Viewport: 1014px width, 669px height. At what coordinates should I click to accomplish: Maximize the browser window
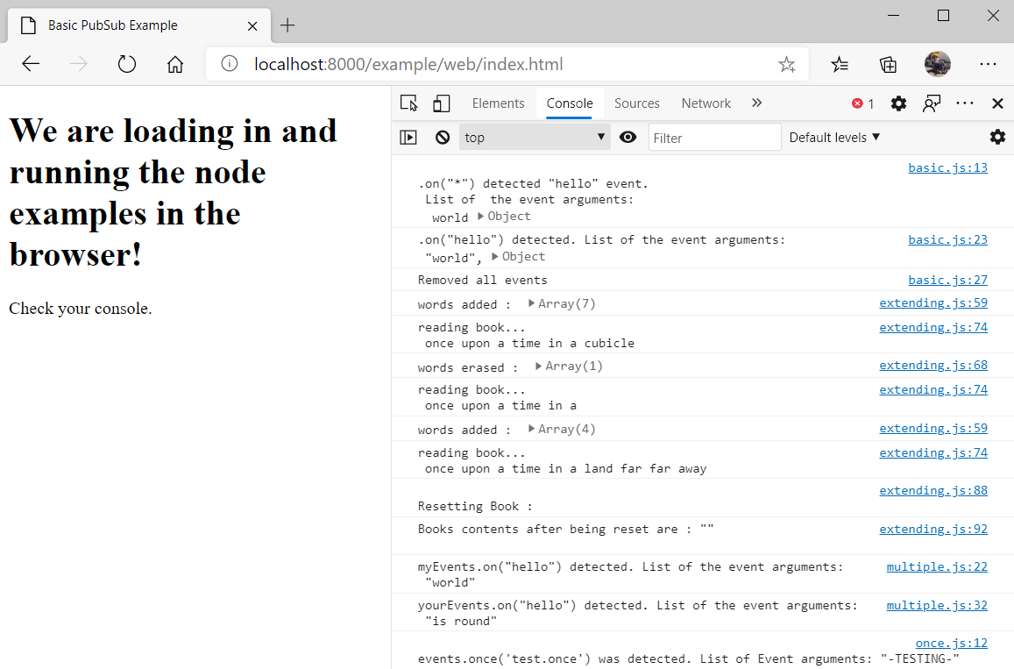[944, 16]
